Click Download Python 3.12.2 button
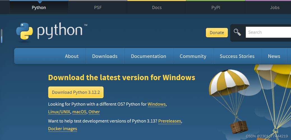 tap(76, 92)
